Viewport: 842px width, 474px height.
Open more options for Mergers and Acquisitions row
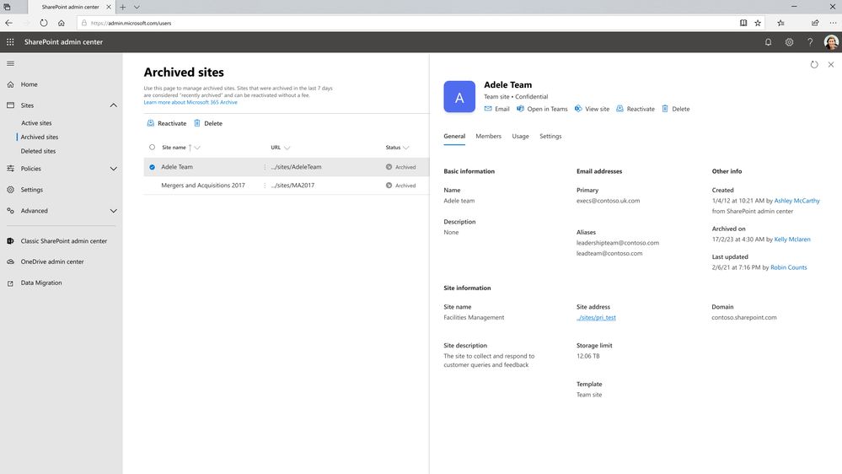click(x=265, y=186)
